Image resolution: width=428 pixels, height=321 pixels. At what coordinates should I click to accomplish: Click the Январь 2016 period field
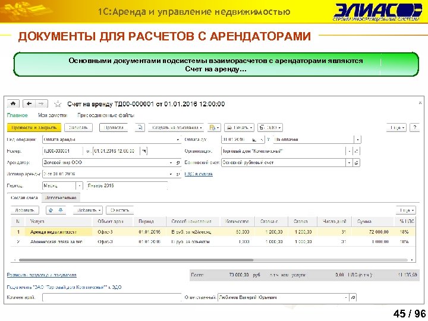pos(127,186)
